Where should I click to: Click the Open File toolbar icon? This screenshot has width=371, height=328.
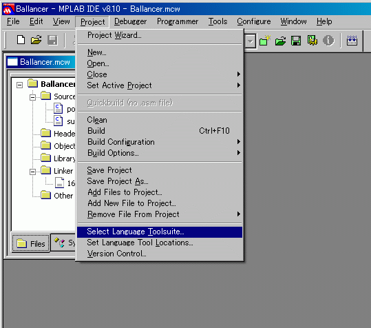pyautogui.click(x=36, y=40)
